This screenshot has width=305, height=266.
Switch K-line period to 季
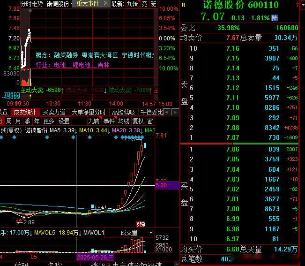(x=27, y=121)
